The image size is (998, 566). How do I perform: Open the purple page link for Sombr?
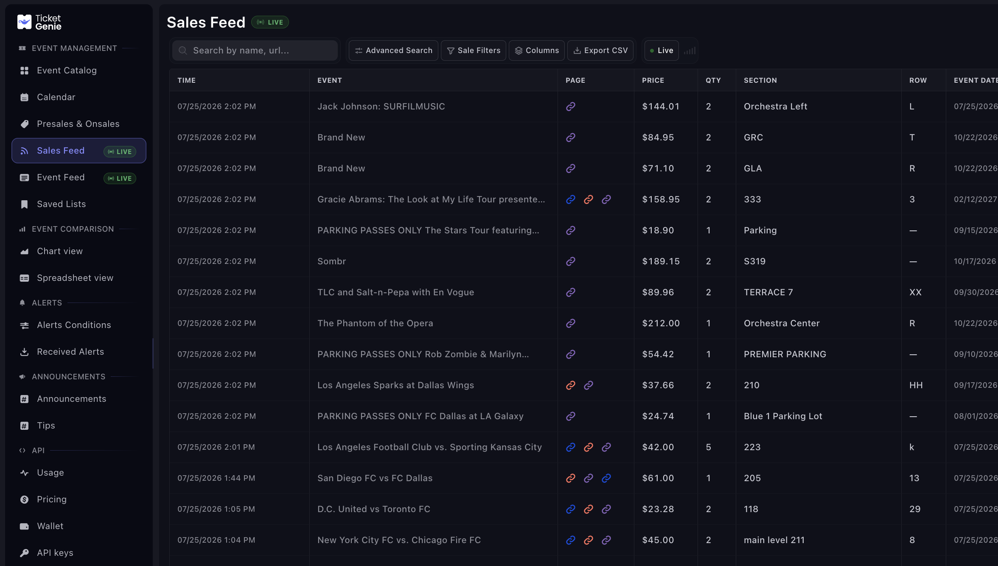pos(571,261)
